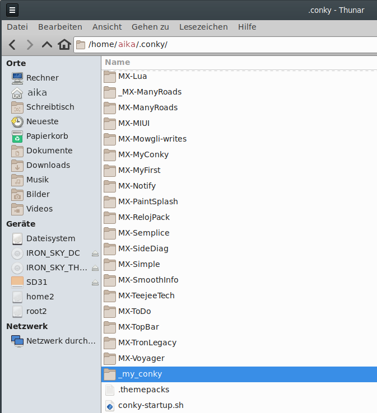This screenshot has width=377, height=413.
Task: Open the Lesezeichen menu
Action: [203, 27]
